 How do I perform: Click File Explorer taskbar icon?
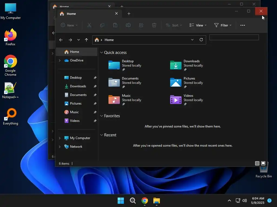pyautogui.click(x=157, y=201)
